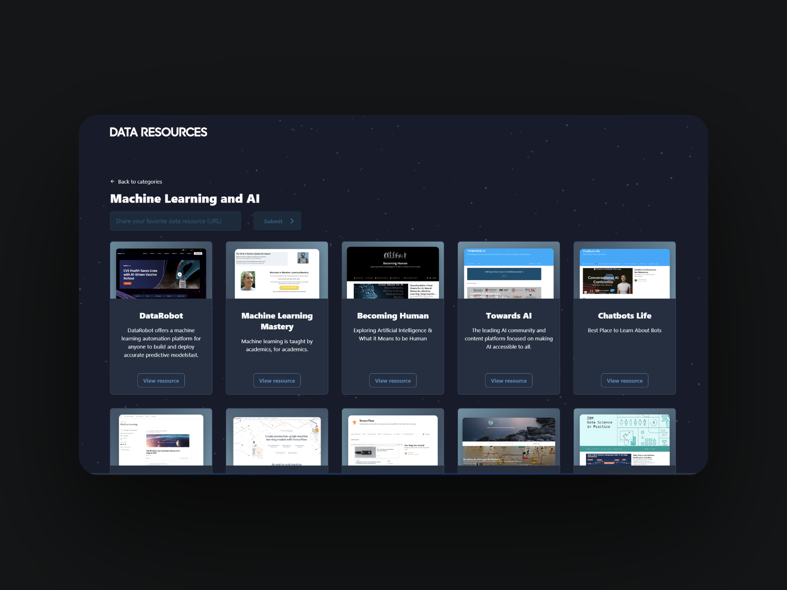This screenshot has height=590, width=787.
Task: Open the Towards AI preview thumbnail
Action: [509, 273]
